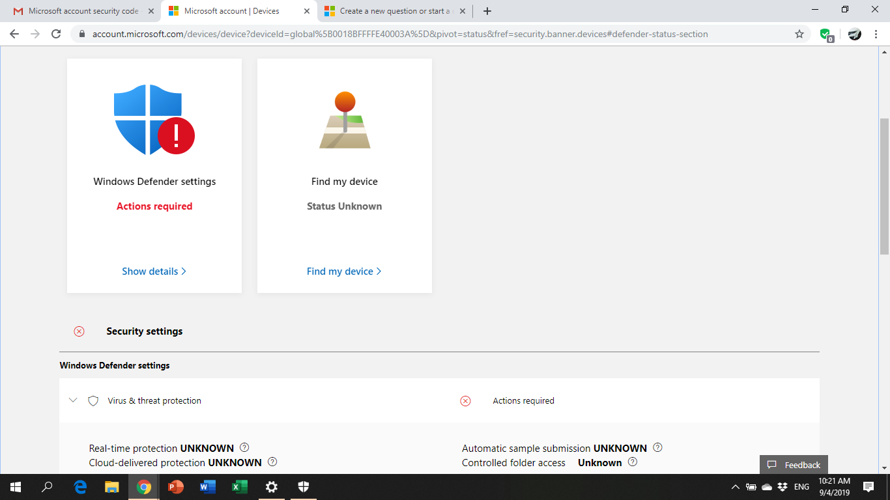This screenshot has height=500, width=890.
Task: Click help icon next to Real-time protection
Action: click(244, 447)
